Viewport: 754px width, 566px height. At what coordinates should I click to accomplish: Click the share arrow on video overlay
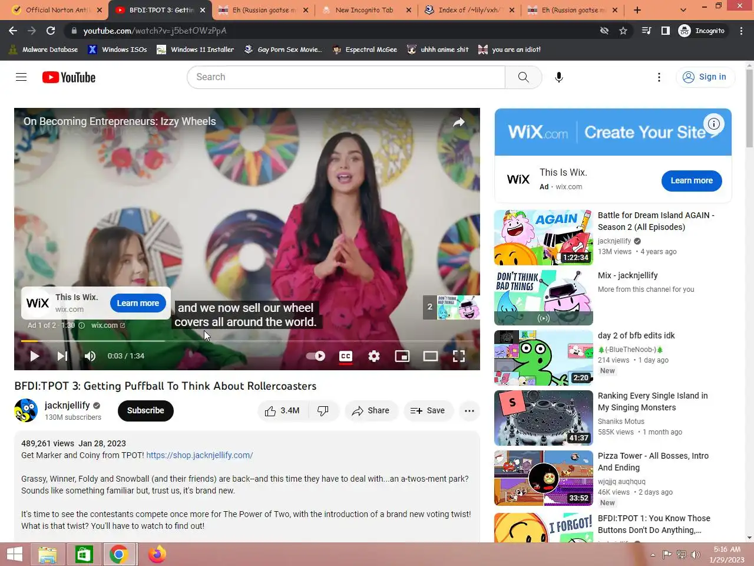[x=459, y=123]
